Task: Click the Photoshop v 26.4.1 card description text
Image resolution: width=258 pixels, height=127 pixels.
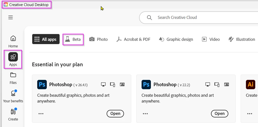Action: tap(73, 98)
